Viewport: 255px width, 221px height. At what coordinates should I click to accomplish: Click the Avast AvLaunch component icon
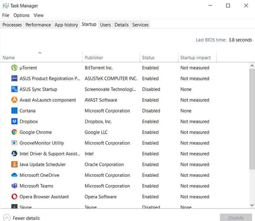[x=14, y=100]
